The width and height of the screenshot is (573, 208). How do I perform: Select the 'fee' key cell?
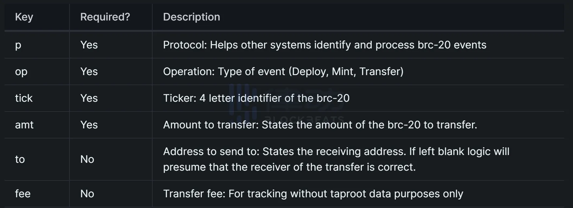point(23,194)
